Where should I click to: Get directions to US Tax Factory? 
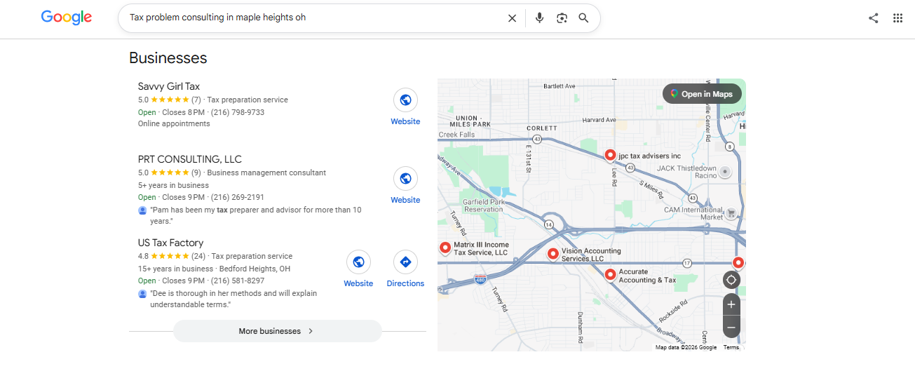[x=405, y=262]
